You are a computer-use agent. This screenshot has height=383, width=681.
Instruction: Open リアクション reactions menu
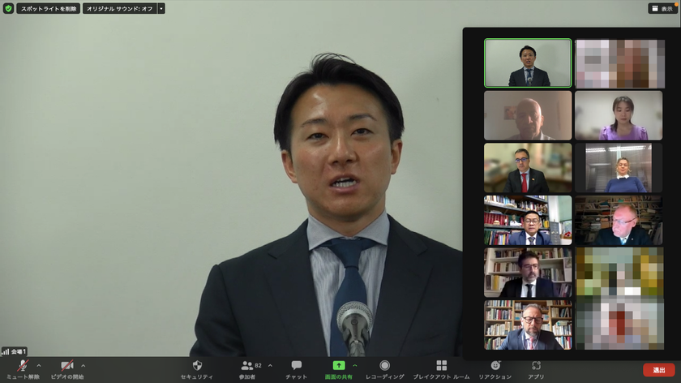tap(495, 369)
